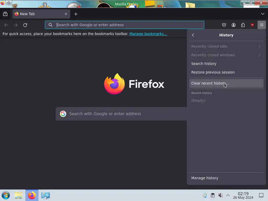This screenshot has height=201, width=268.
Task: Click the homepage Google search box
Action: [121, 114]
